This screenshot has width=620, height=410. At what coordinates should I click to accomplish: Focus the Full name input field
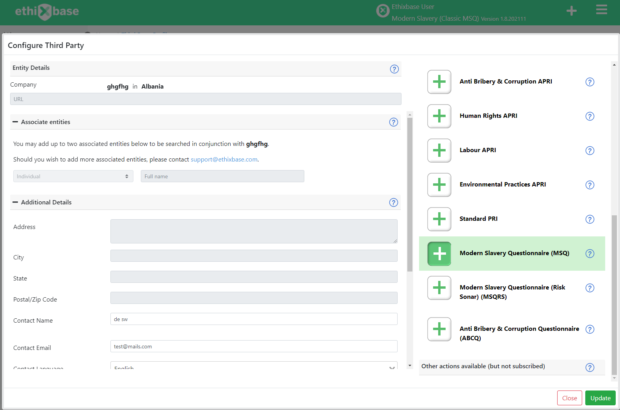coord(222,176)
